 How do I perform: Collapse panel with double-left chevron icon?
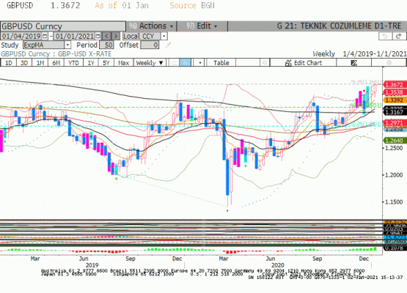click(265, 63)
